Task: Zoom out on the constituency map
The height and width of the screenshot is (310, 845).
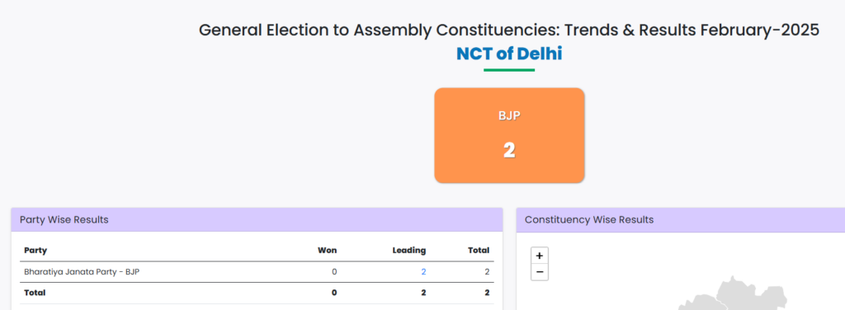Action: [540, 272]
